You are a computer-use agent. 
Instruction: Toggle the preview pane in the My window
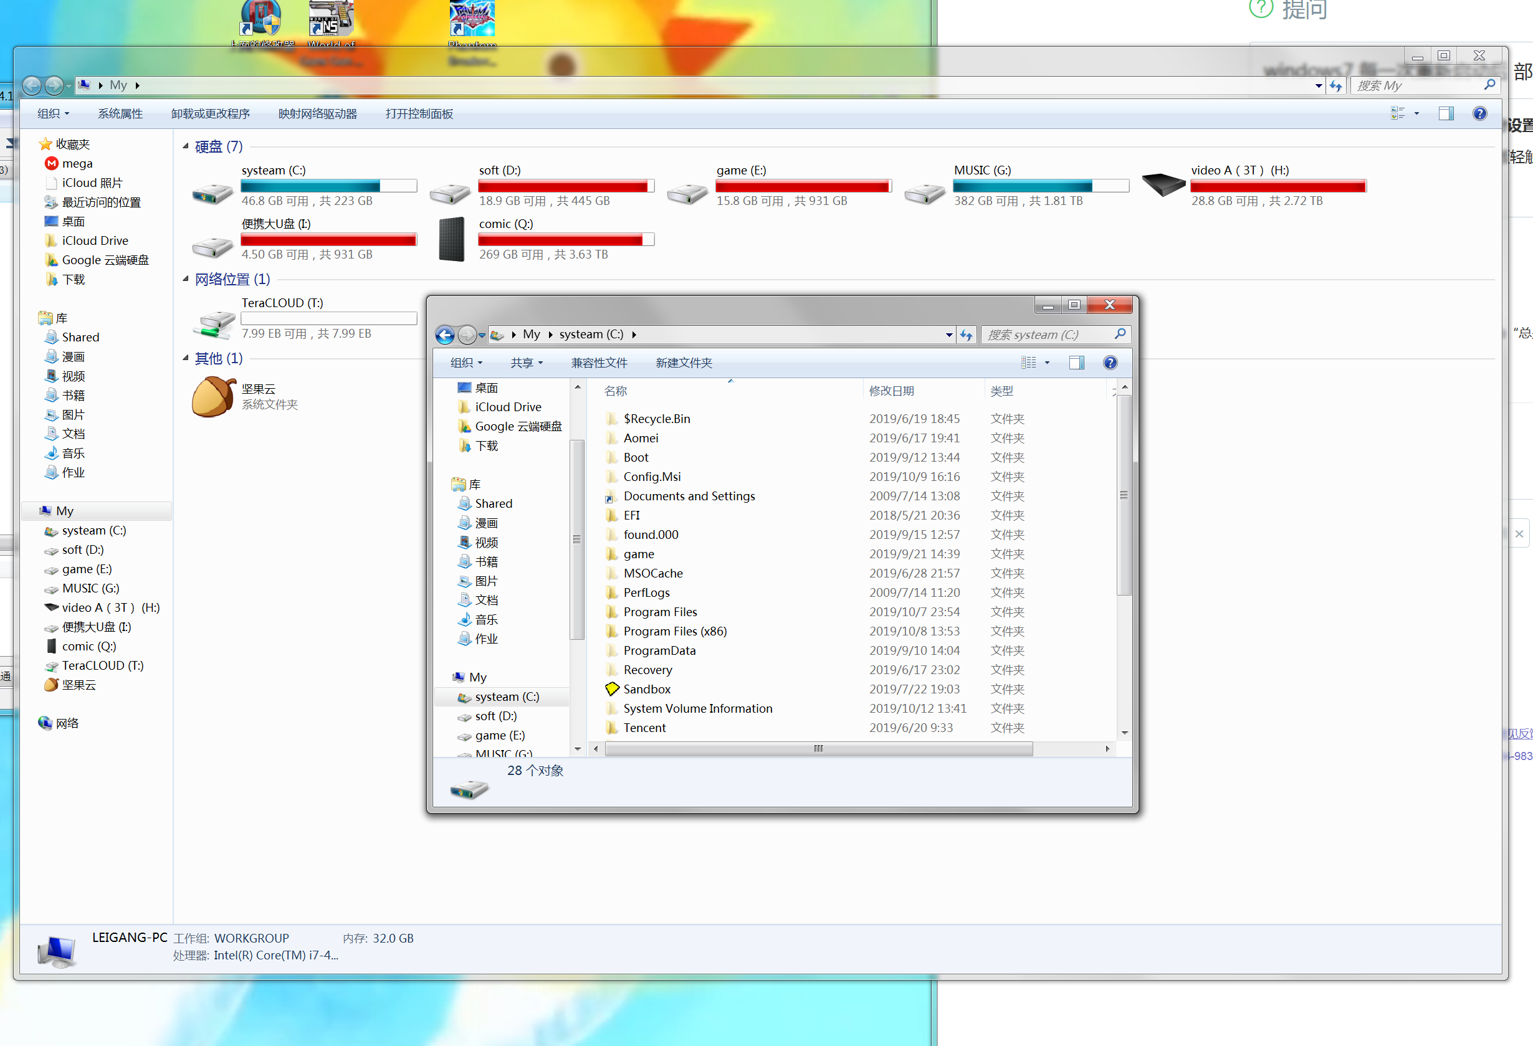[1446, 113]
